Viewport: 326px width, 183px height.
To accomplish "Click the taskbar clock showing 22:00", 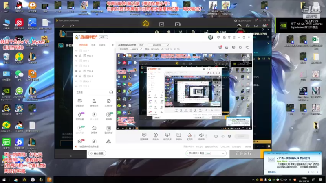I will [x=304, y=180].
